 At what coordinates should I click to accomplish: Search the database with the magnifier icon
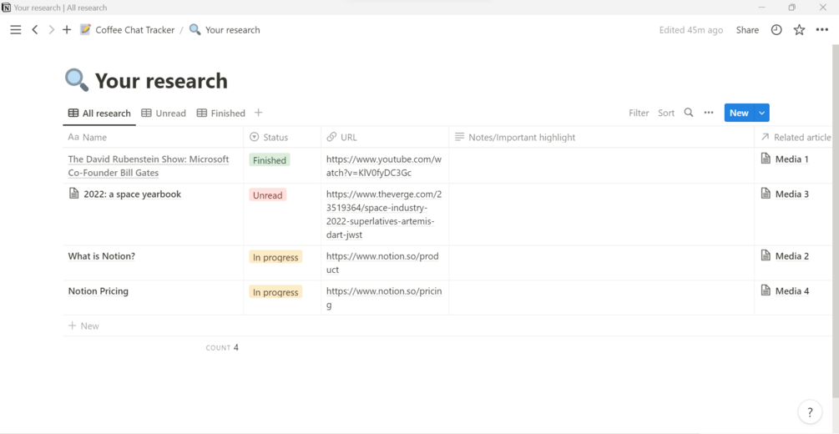(689, 113)
